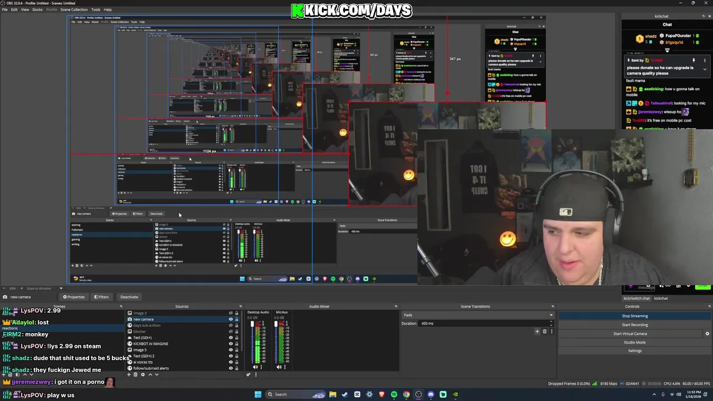Undock the Controls panel

click(710, 306)
